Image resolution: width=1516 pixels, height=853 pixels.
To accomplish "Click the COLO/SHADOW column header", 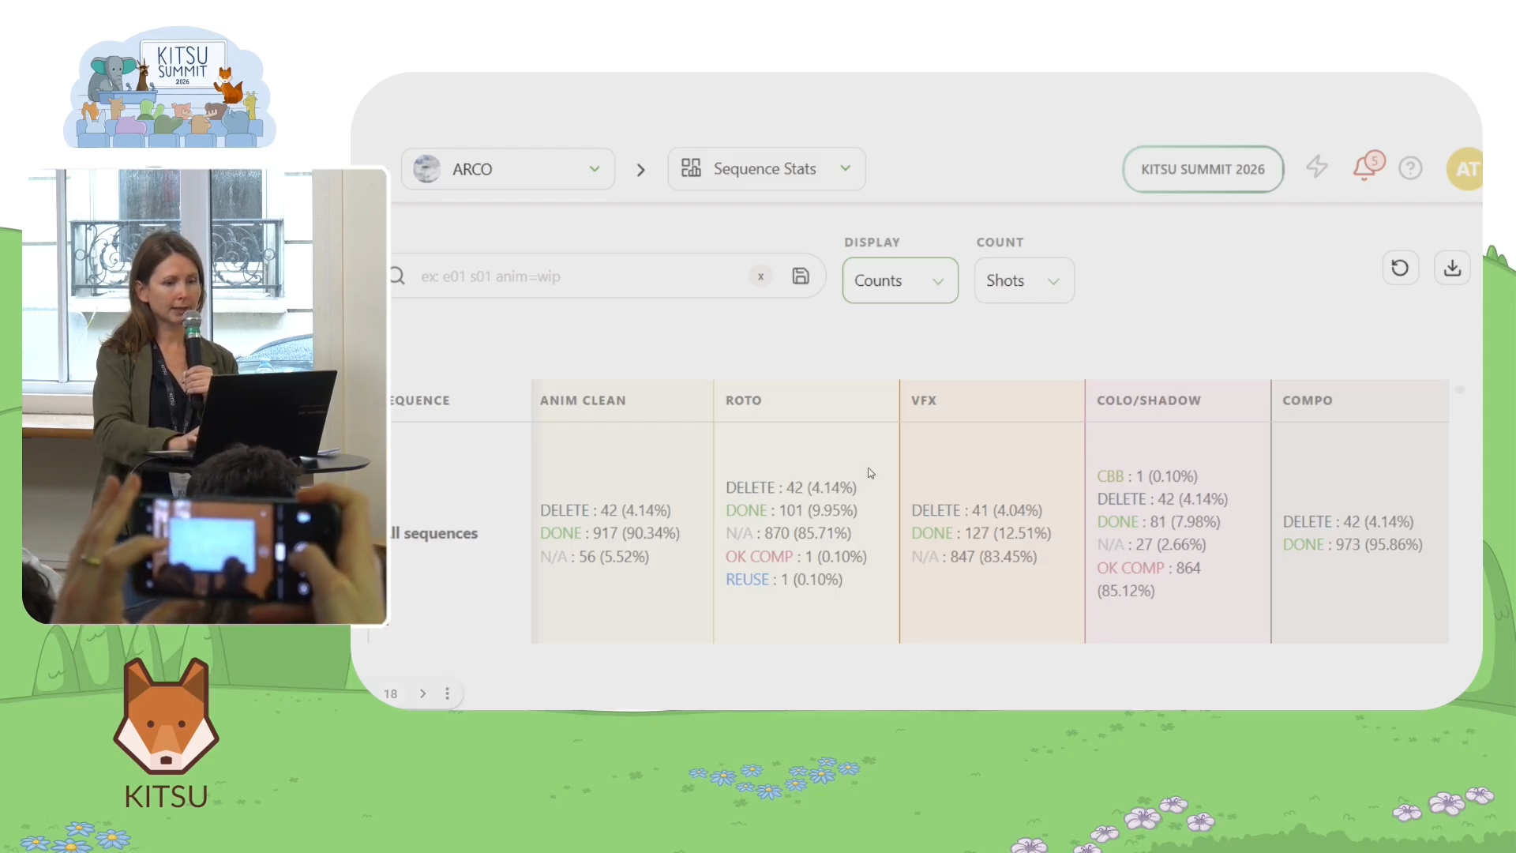I will click(x=1148, y=400).
